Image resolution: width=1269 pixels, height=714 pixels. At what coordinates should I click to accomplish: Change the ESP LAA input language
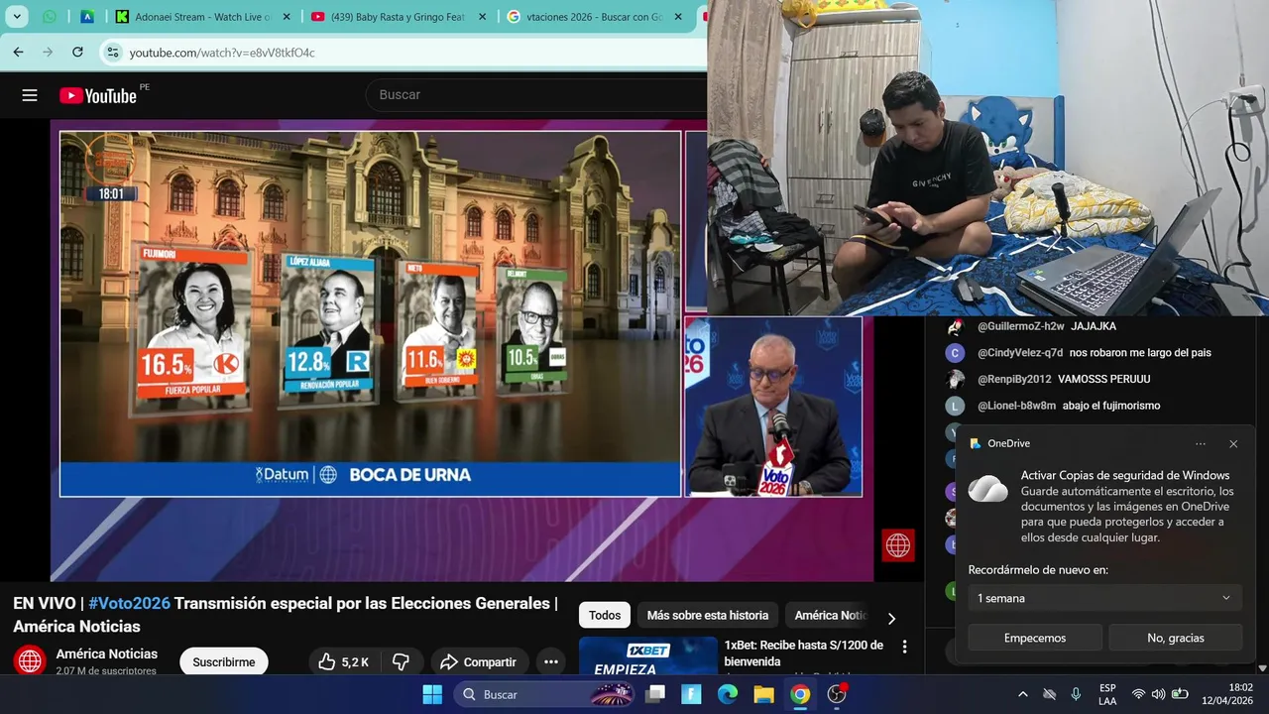1107,694
